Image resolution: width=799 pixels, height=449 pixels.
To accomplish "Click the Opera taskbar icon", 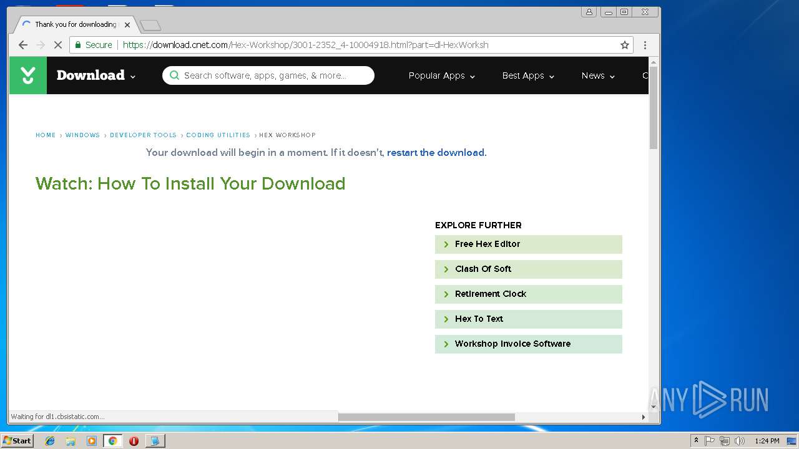I will (x=134, y=441).
